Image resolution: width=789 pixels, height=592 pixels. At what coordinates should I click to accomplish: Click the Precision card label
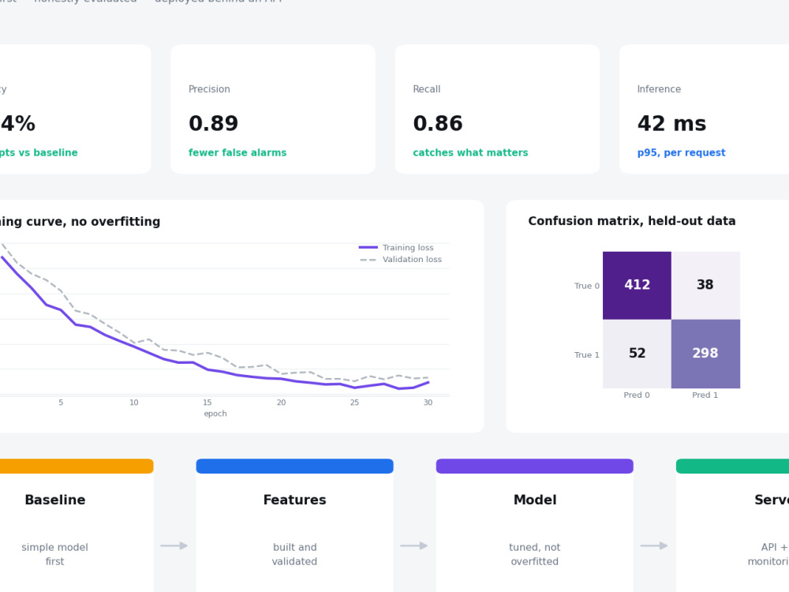(209, 89)
